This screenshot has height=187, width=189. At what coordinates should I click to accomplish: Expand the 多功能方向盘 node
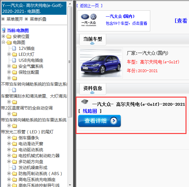[9, 161]
